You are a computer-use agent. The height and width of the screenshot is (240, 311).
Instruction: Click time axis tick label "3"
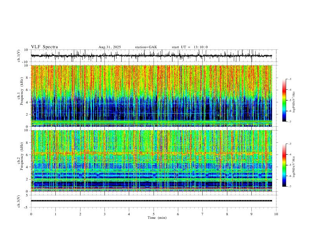point(104,214)
